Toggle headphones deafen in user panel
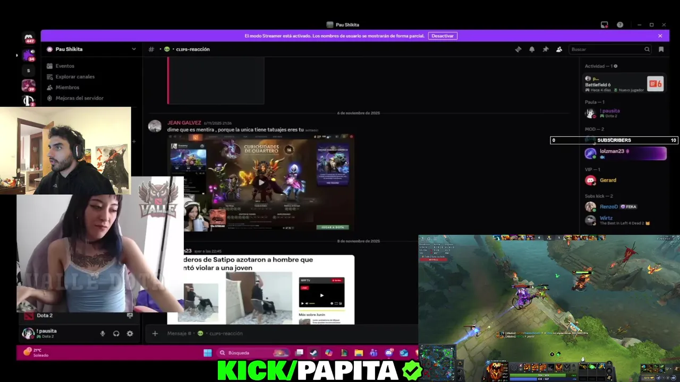Screen dimensions: 680x382 (116, 334)
